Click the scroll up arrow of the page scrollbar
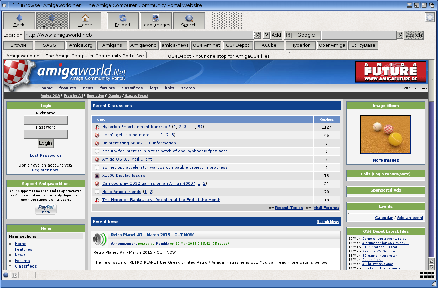This screenshot has height=288, width=438. tap(432, 261)
